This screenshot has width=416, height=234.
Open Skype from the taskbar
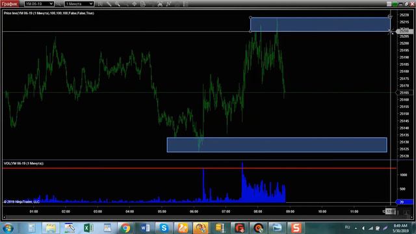164,228
